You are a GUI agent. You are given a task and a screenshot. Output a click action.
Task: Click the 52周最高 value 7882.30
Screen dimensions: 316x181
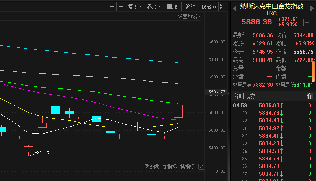pos(262,85)
